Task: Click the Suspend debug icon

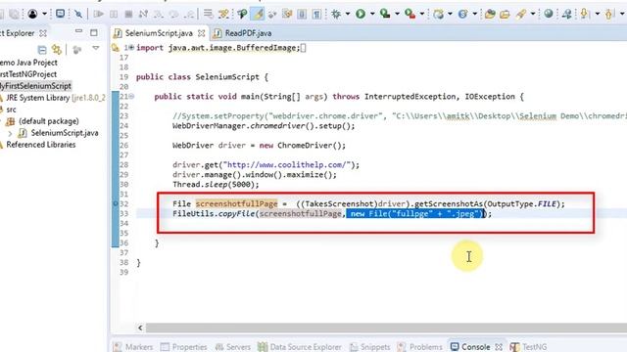Action: point(114,15)
